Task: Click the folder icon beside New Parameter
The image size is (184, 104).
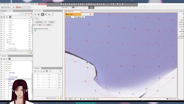Action: (x=58, y=98)
